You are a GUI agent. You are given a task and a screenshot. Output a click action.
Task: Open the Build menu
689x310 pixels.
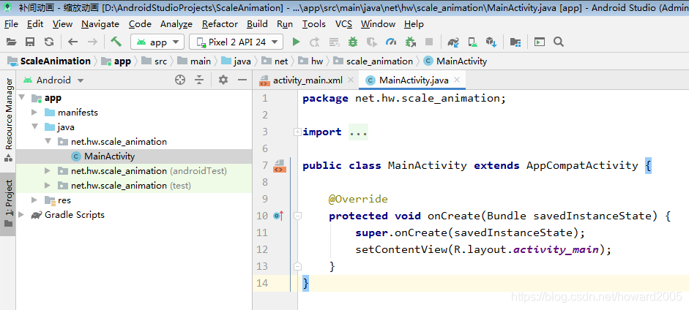pos(257,24)
